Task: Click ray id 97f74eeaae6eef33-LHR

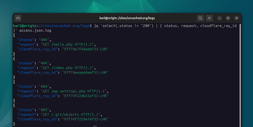Action: click(x=85, y=73)
